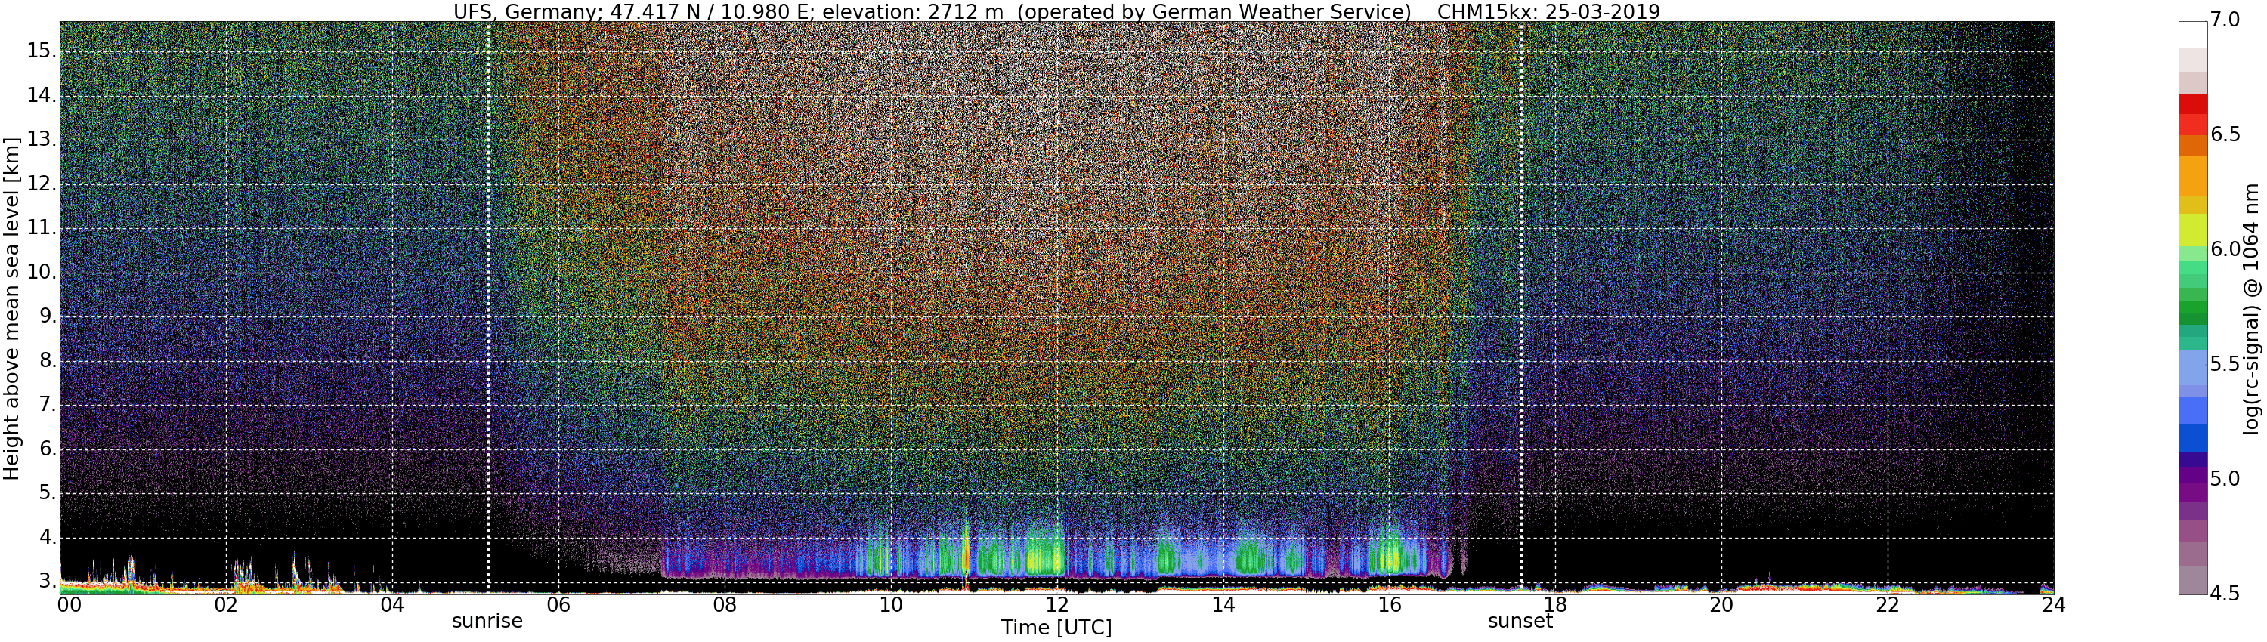Click the '08' time tick label
Screen dimensions: 2267x642
click(x=724, y=605)
